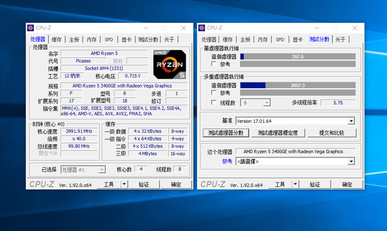The height and width of the screenshot is (231, 387).
Task: Click the name field AMD Ryzen 5
Action: pyautogui.click(x=104, y=53)
